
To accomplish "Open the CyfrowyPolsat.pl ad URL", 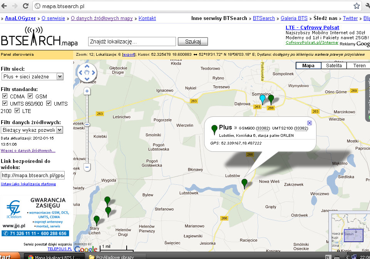I will [312, 42].
